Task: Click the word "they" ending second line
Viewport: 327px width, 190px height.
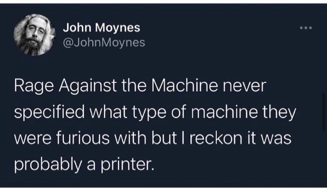Action: click(x=279, y=113)
